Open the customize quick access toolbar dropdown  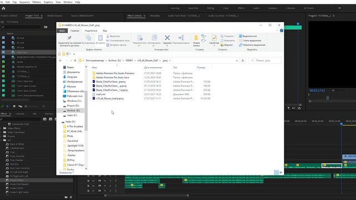pos(74,54)
